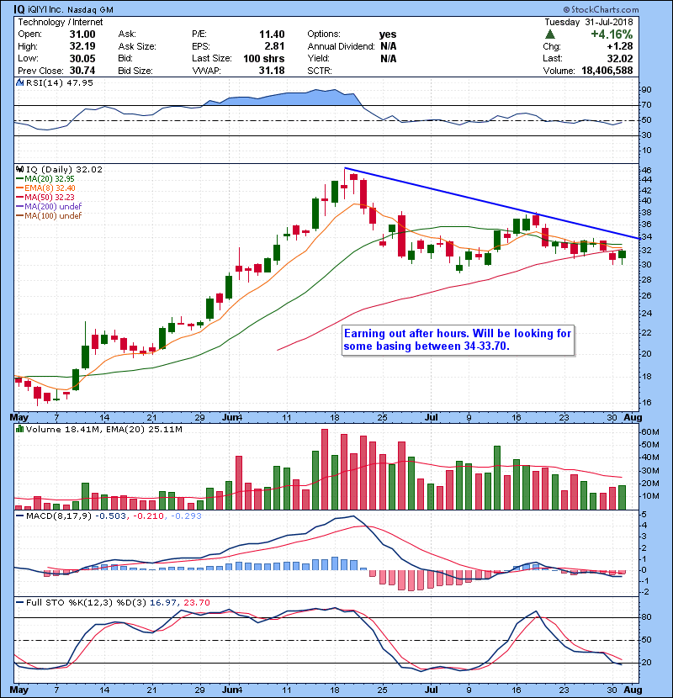Click the iQIYI Inc. company name
The height and width of the screenshot is (698, 673).
(47, 9)
